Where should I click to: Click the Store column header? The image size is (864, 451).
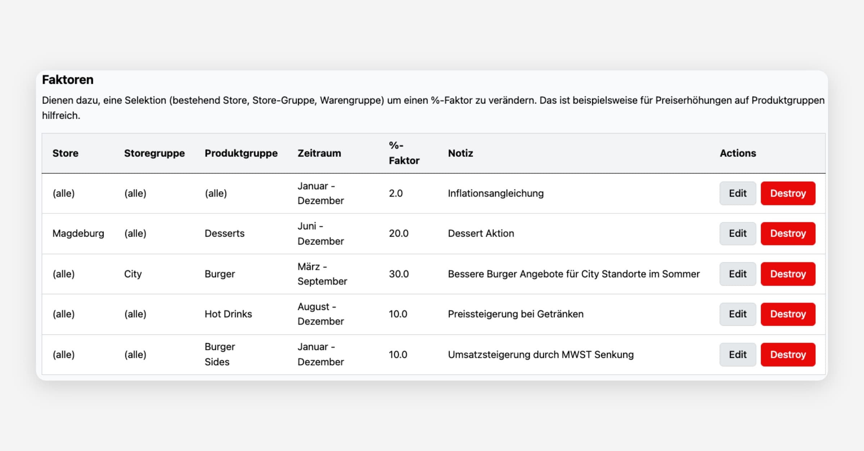(x=66, y=153)
